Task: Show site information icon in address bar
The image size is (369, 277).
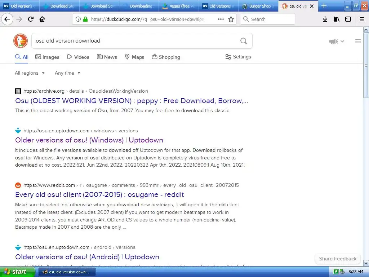Action: [78, 19]
